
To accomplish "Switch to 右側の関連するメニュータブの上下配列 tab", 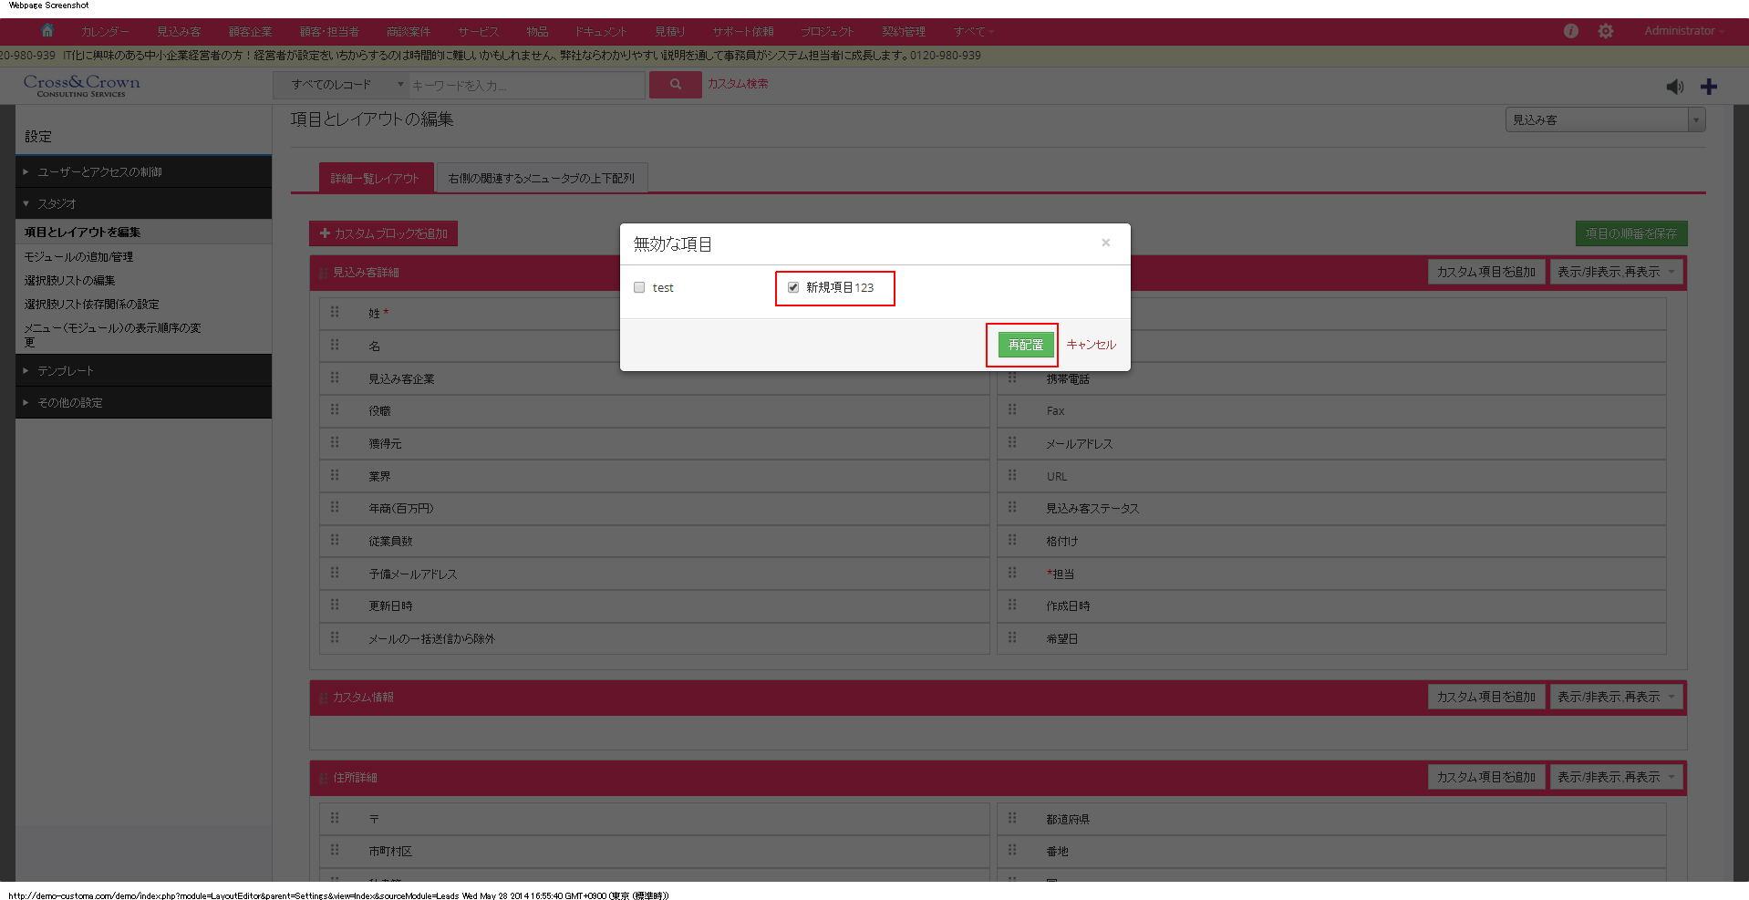I will [x=541, y=178].
